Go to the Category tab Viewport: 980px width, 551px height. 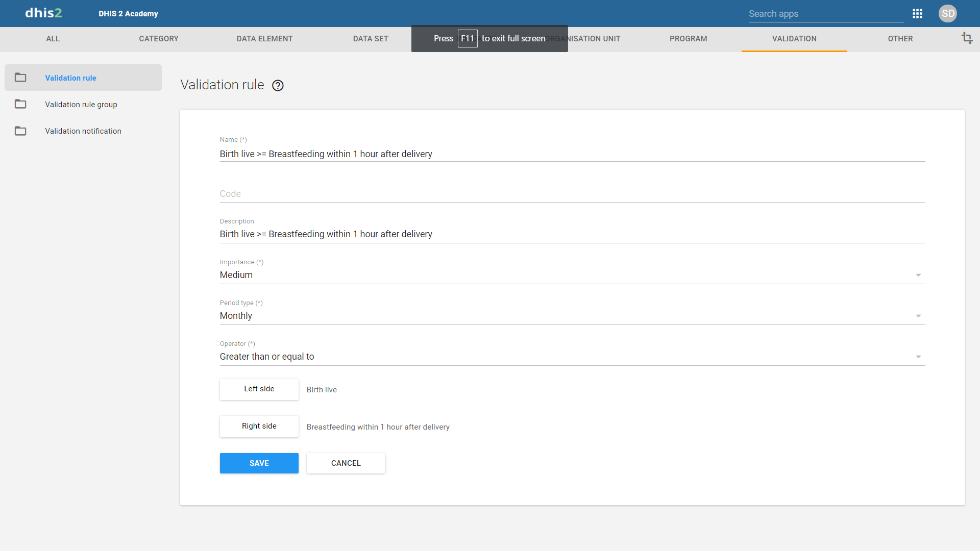[x=159, y=39]
